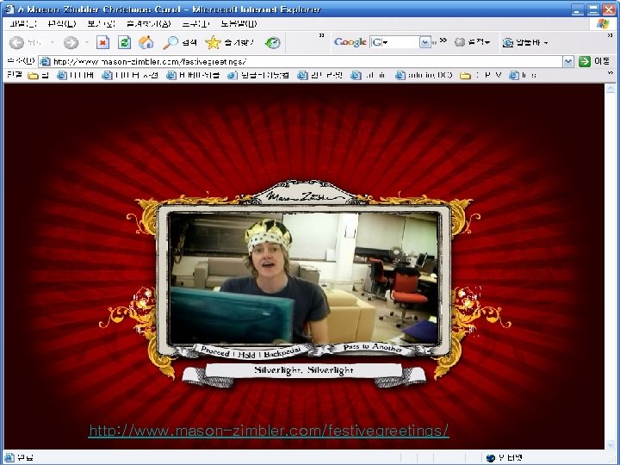Click the green Go arrow beside address bar
Image resolution: width=620 pixels, height=465 pixels.
pos(585,61)
